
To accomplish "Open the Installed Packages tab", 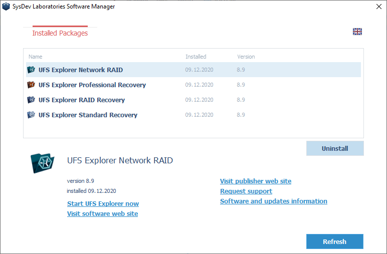I will [60, 33].
